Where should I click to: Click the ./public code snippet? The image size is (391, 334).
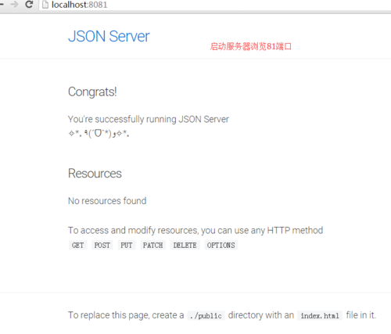[x=206, y=316]
